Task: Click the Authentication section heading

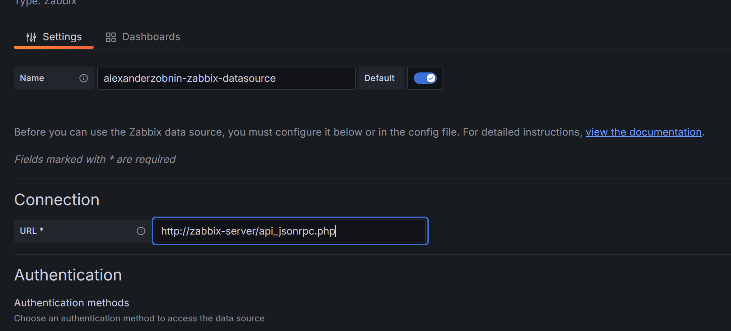Action: 68,275
